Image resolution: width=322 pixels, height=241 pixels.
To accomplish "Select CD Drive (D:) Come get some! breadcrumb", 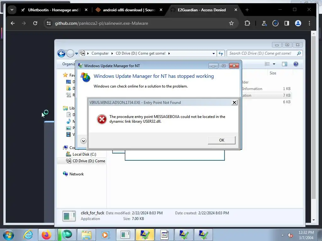I will (x=141, y=53).
